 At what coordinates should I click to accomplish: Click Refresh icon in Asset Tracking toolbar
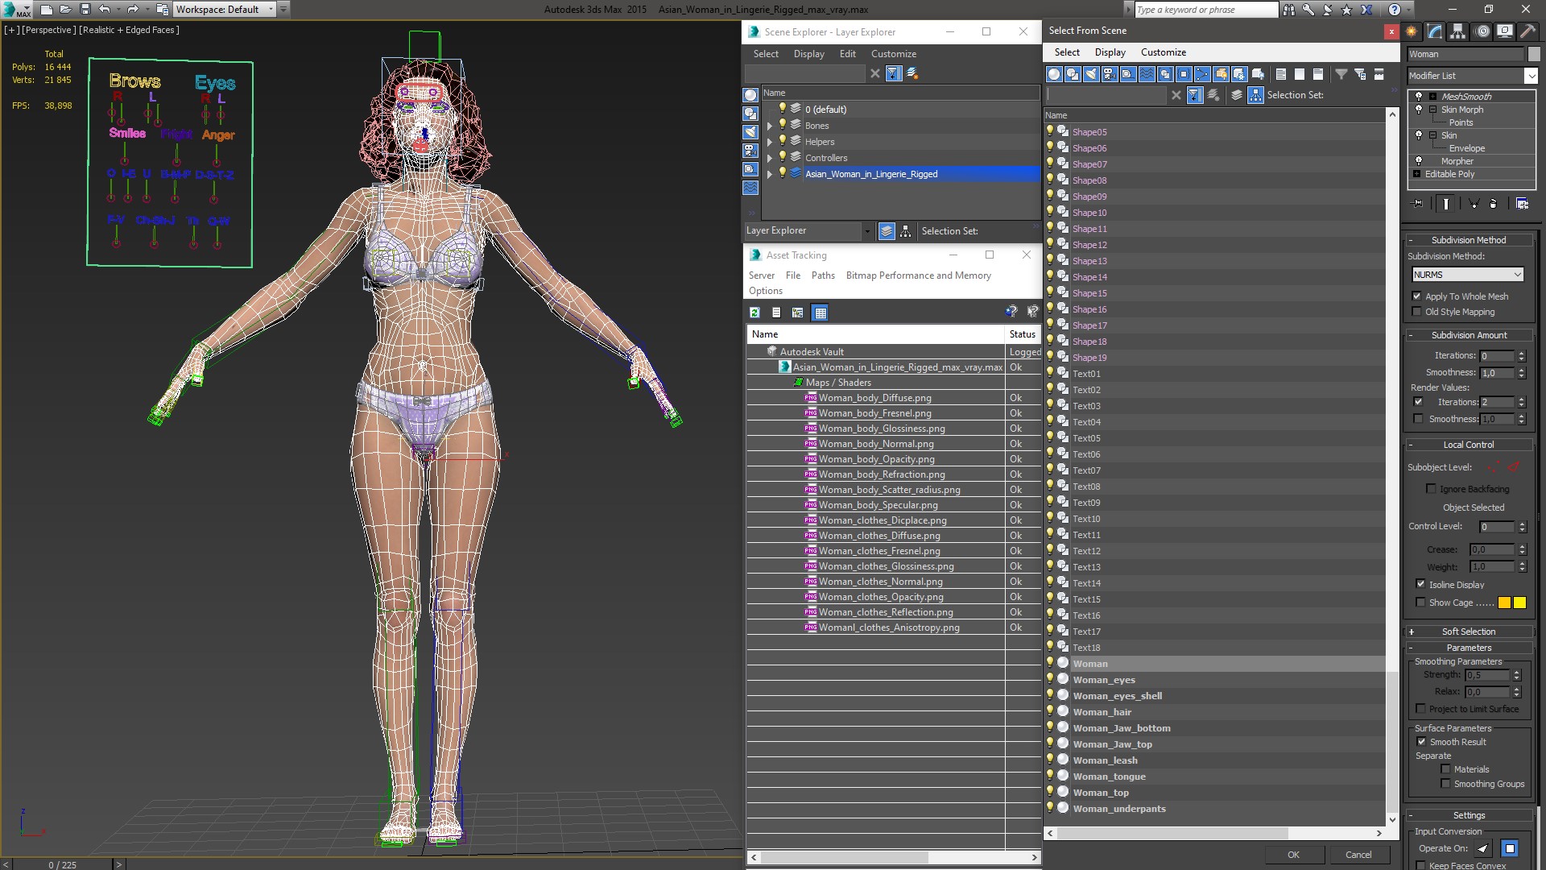(754, 313)
